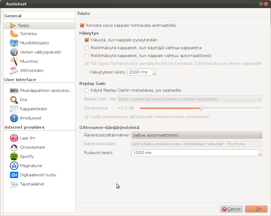Select the Toisto play-triangle icon
The width and height of the screenshot is (271, 216).
point(13,26)
